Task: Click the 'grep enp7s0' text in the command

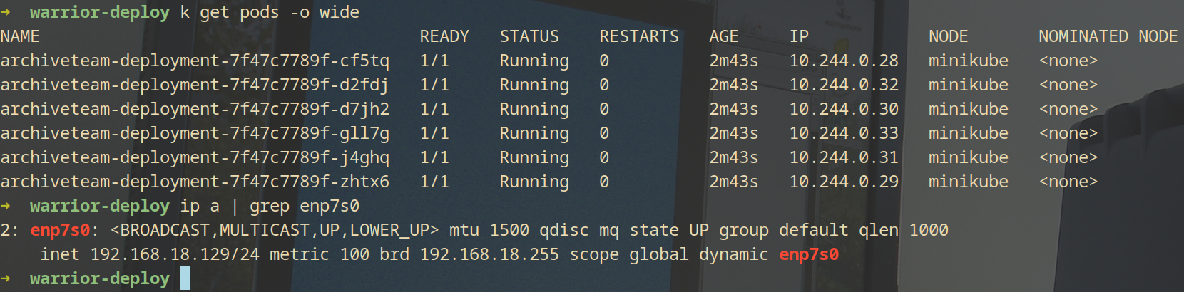Action: pos(305,206)
